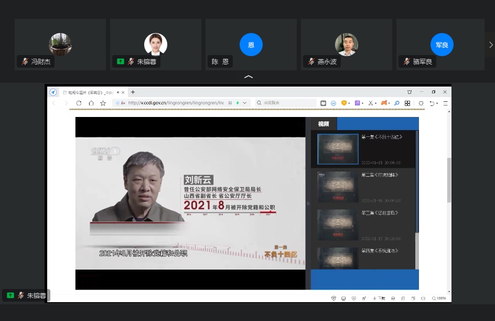Image resolution: width=495 pixels, height=321 pixels.
Task: Click the scissors screenshot tool
Action: coord(371,103)
